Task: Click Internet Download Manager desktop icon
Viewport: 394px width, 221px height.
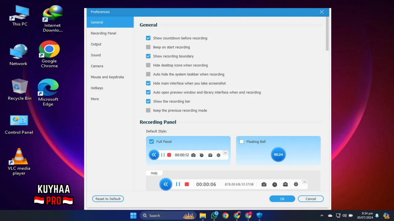Action: (x=53, y=19)
